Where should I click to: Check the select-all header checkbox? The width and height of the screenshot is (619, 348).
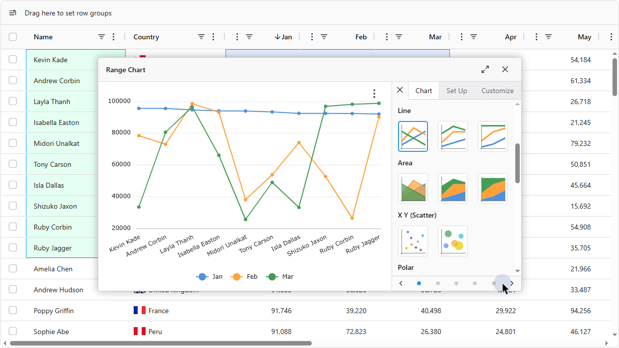pos(13,37)
